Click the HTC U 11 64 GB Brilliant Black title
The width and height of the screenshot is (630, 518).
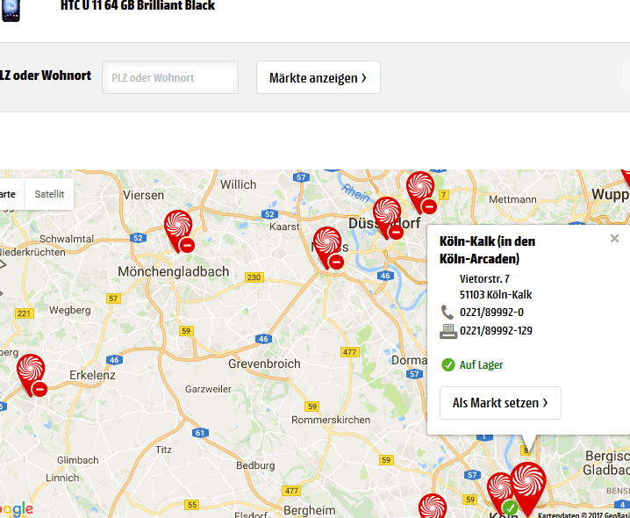138,5
